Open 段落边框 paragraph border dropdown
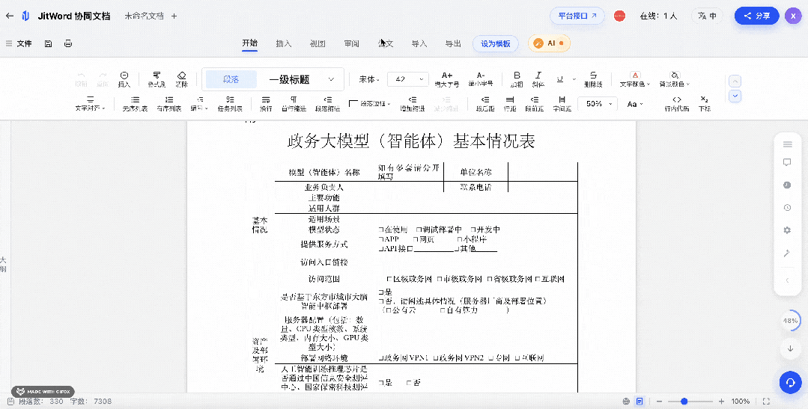 tap(369, 103)
